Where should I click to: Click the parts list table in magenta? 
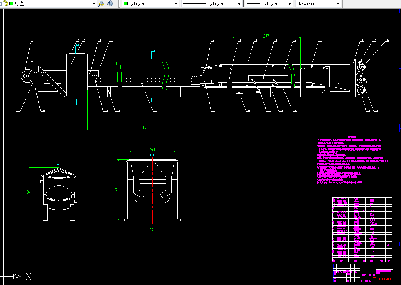point(362,229)
